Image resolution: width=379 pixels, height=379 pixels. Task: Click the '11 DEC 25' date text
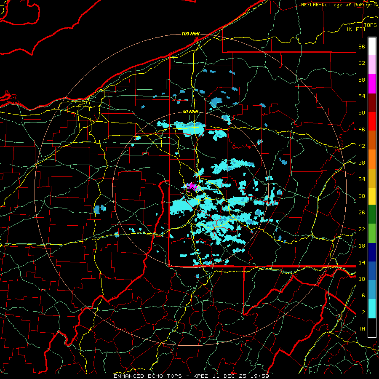pyautogui.click(x=230, y=376)
